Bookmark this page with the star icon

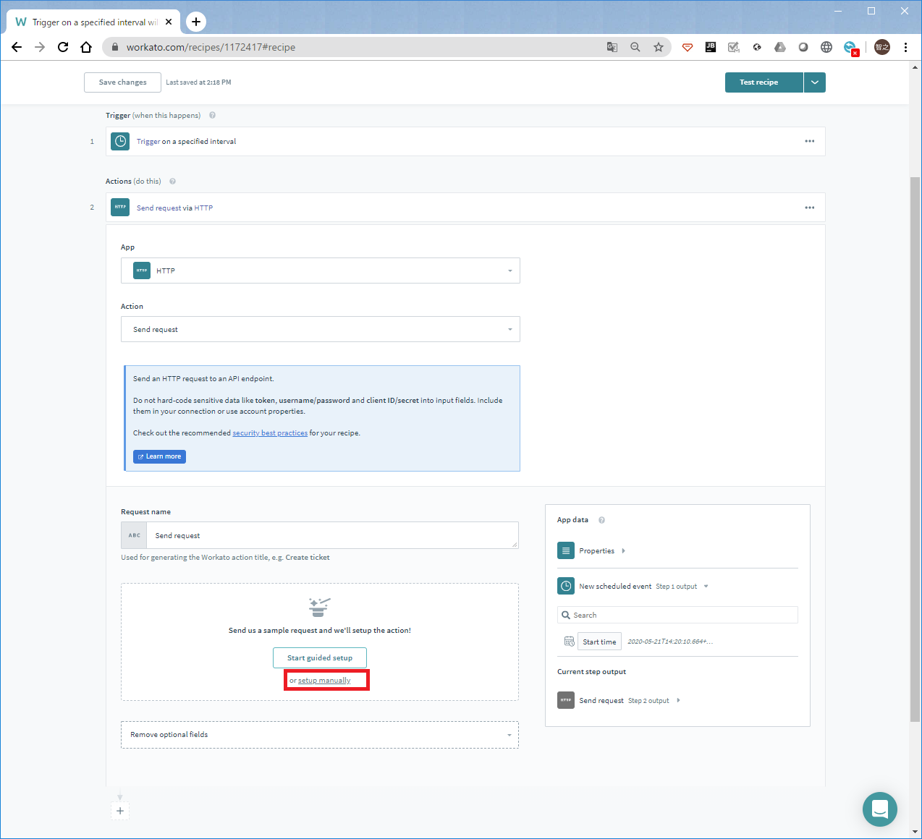(659, 47)
